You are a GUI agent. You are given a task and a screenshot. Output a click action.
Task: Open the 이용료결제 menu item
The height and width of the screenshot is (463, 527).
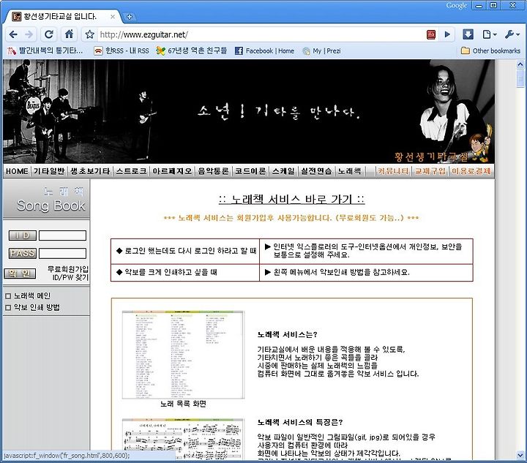tap(471, 171)
